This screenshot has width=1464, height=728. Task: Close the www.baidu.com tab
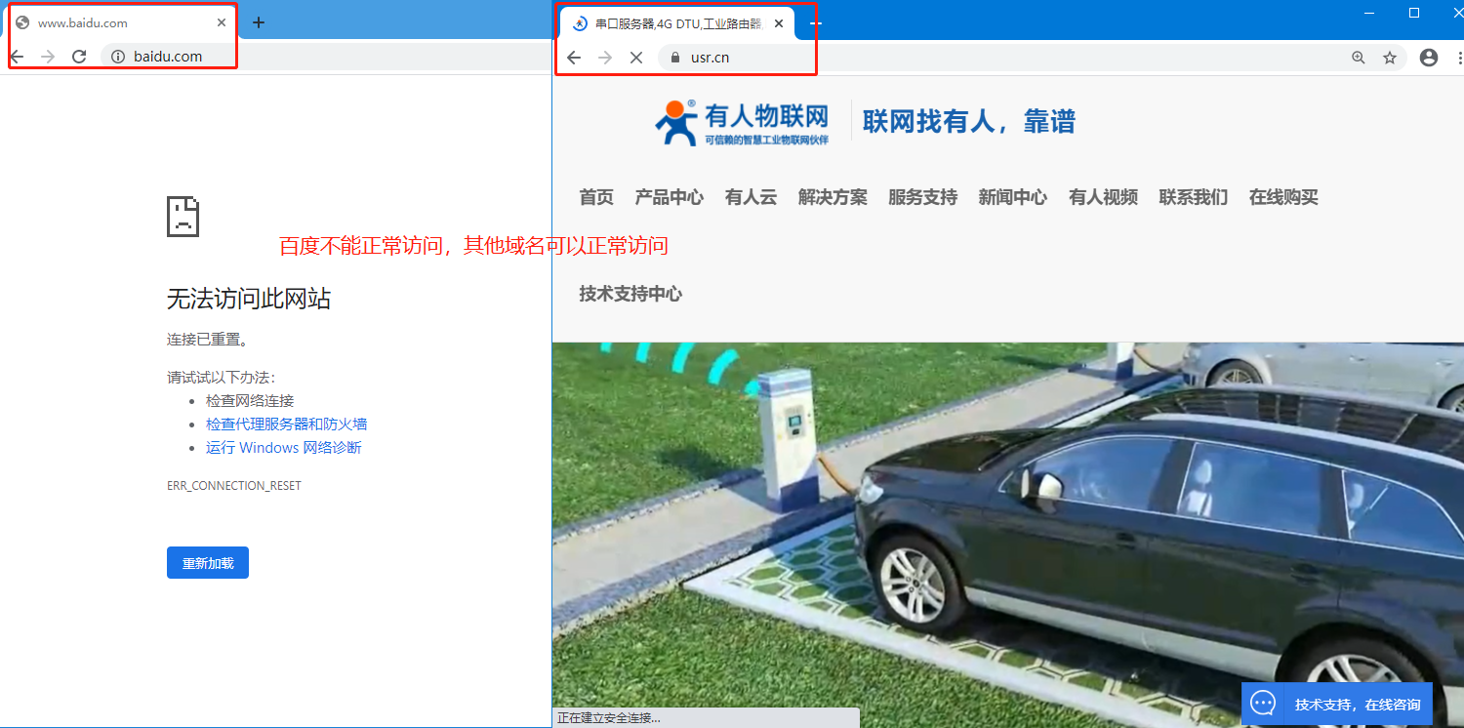tap(222, 22)
